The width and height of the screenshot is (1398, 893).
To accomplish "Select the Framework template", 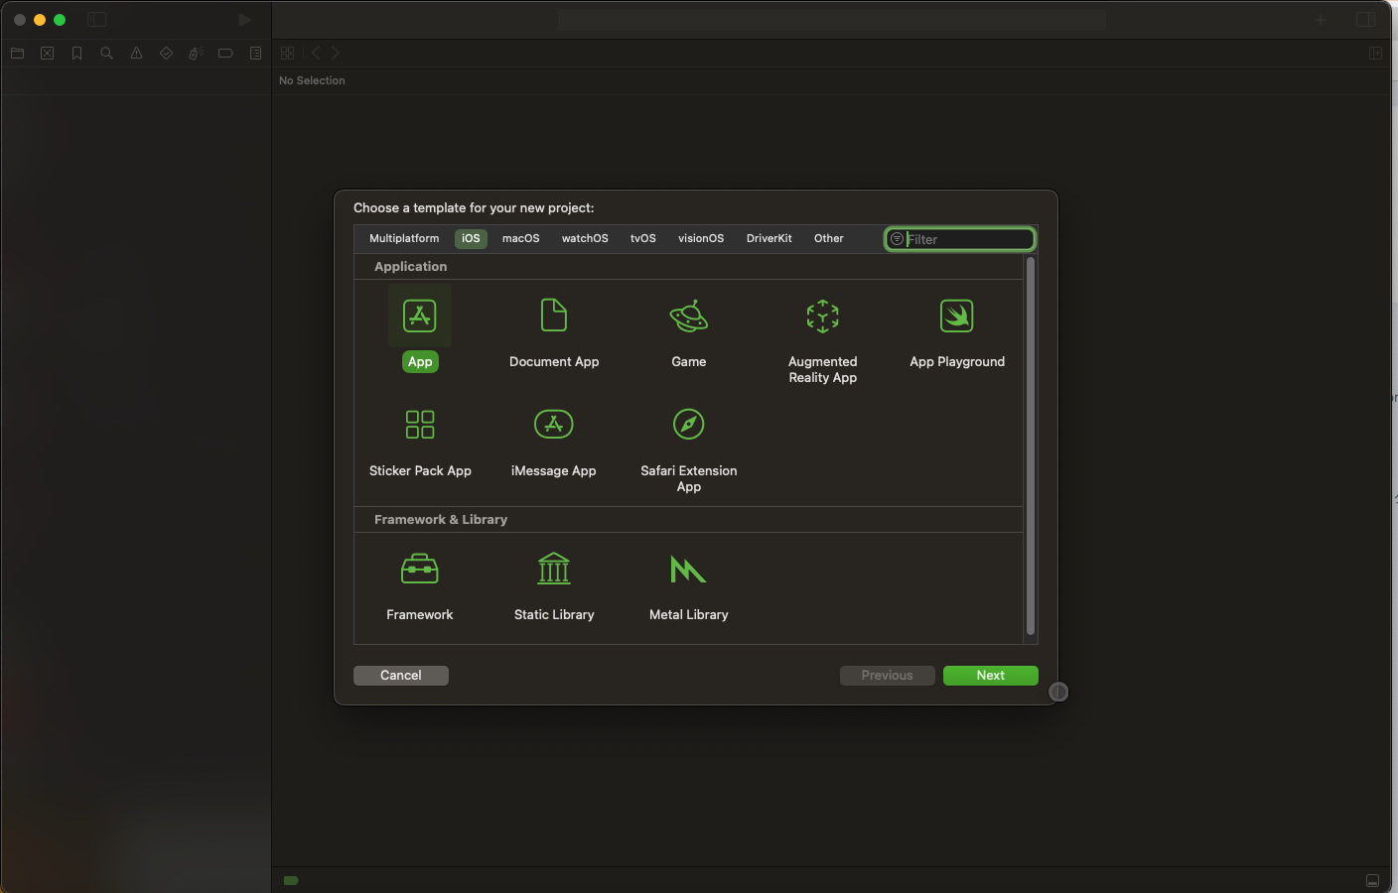I will click(420, 570).
